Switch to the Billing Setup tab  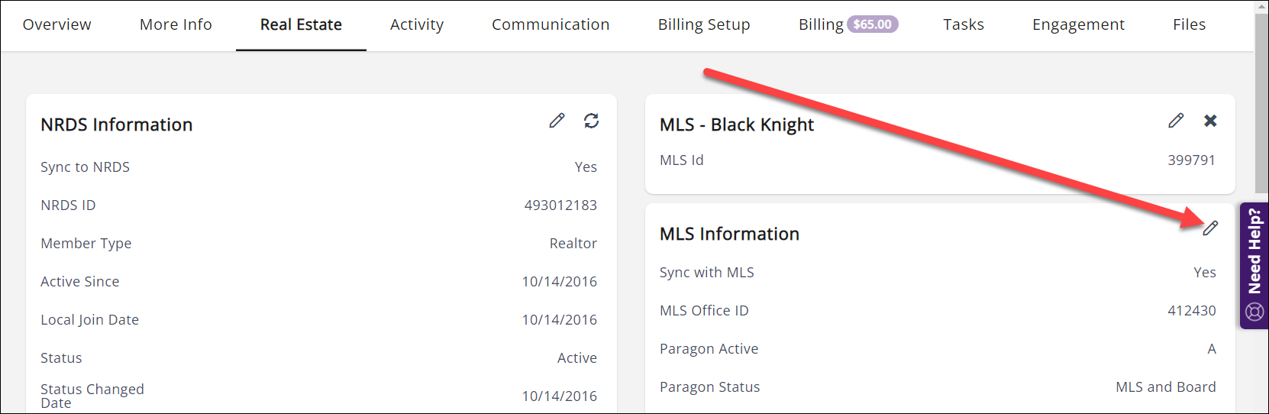(704, 24)
